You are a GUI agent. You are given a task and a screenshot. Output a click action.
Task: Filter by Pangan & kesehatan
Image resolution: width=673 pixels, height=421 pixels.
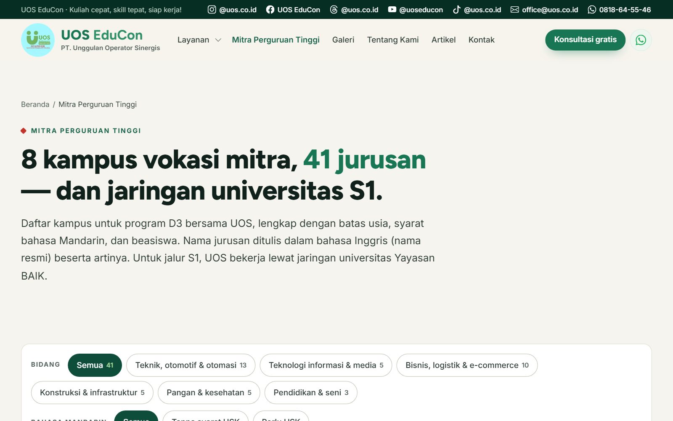pyautogui.click(x=209, y=392)
